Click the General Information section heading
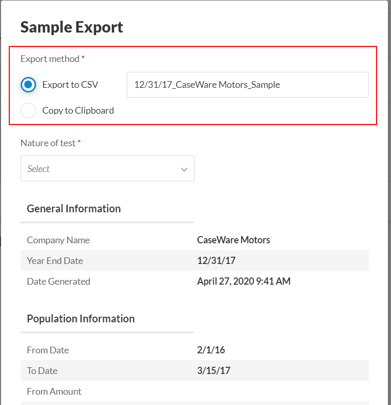The image size is (391, 405). click(74, 209)
